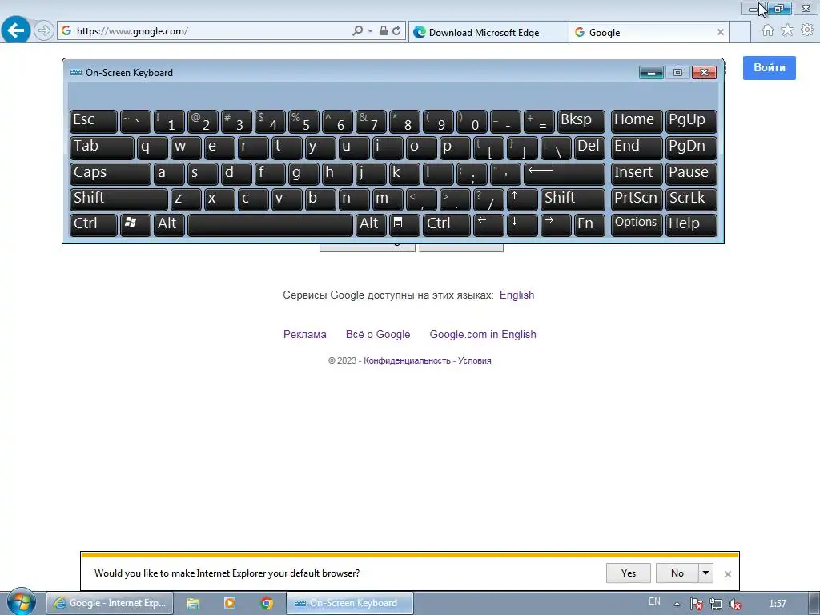
Task: Open the Windows Start orb
Action: pyautogui.click(x=21, y=601)
